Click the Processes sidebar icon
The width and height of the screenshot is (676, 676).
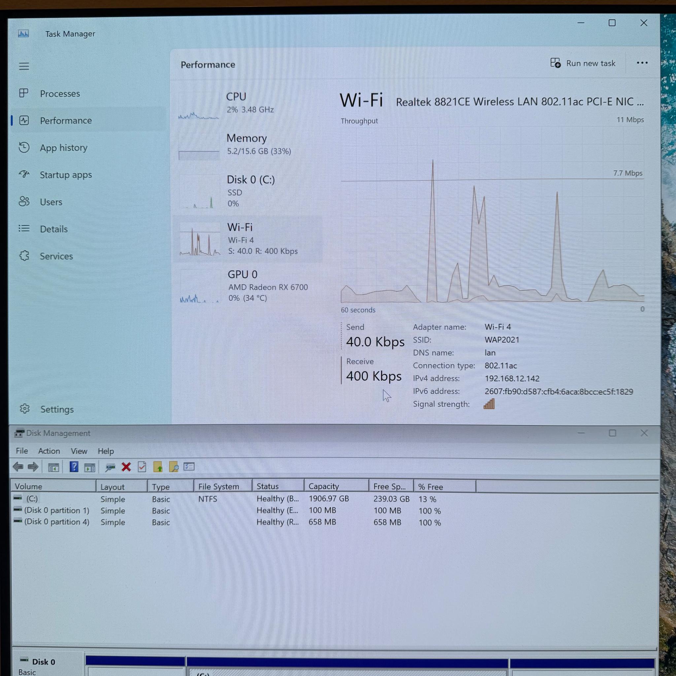24,93
